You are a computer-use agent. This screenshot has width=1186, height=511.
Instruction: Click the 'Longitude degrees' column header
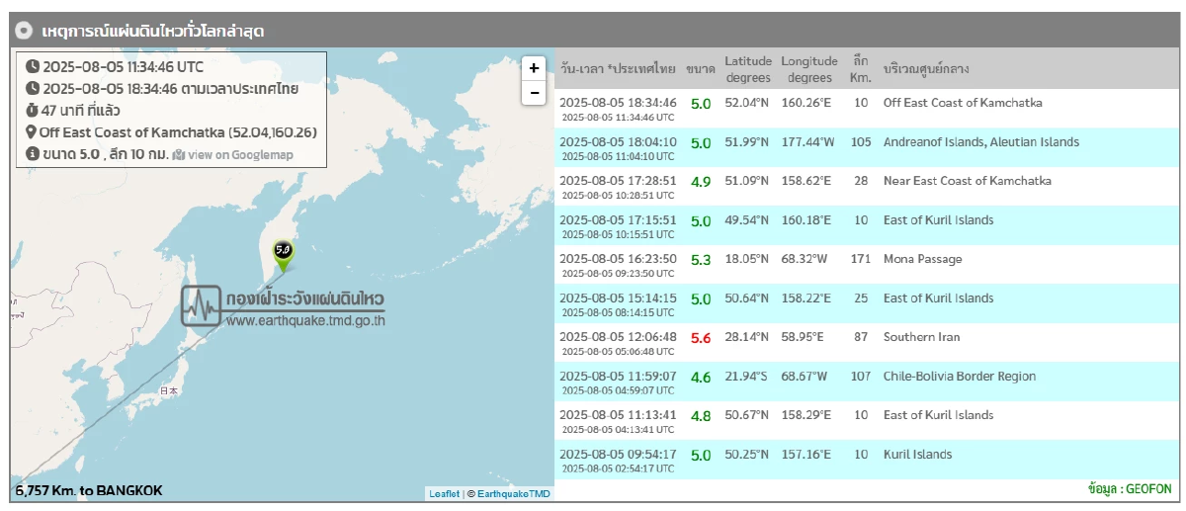[x=809, y=69]
